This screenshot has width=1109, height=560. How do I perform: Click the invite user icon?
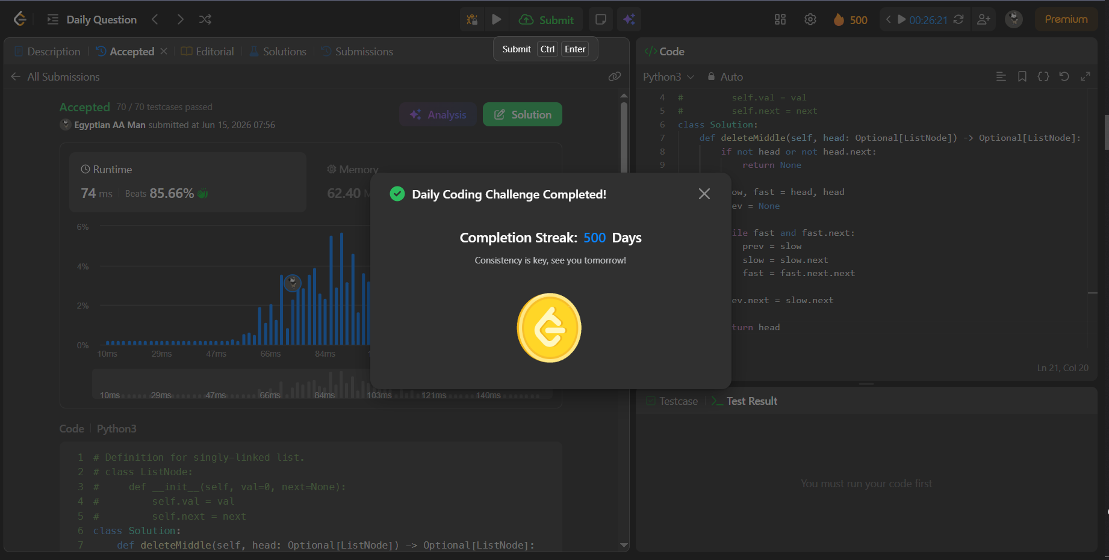[984, 19]
